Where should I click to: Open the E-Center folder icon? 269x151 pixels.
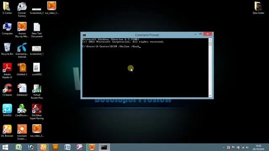[x=7, y=8]
